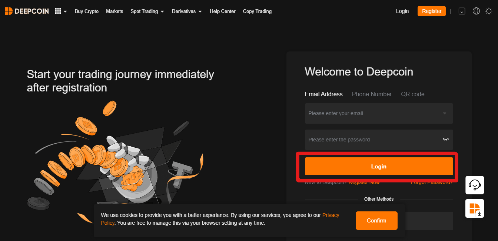This screenshot has height=241, width=498.
Task: Expand the Spot Trading menu
Action: (x=147, y=11)
